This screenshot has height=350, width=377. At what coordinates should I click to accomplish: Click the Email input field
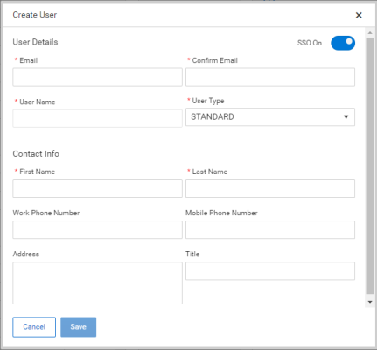coord(97,77)
